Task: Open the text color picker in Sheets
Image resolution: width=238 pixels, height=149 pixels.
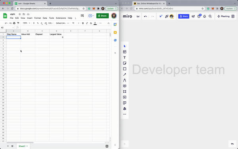Action: point(95,23)
